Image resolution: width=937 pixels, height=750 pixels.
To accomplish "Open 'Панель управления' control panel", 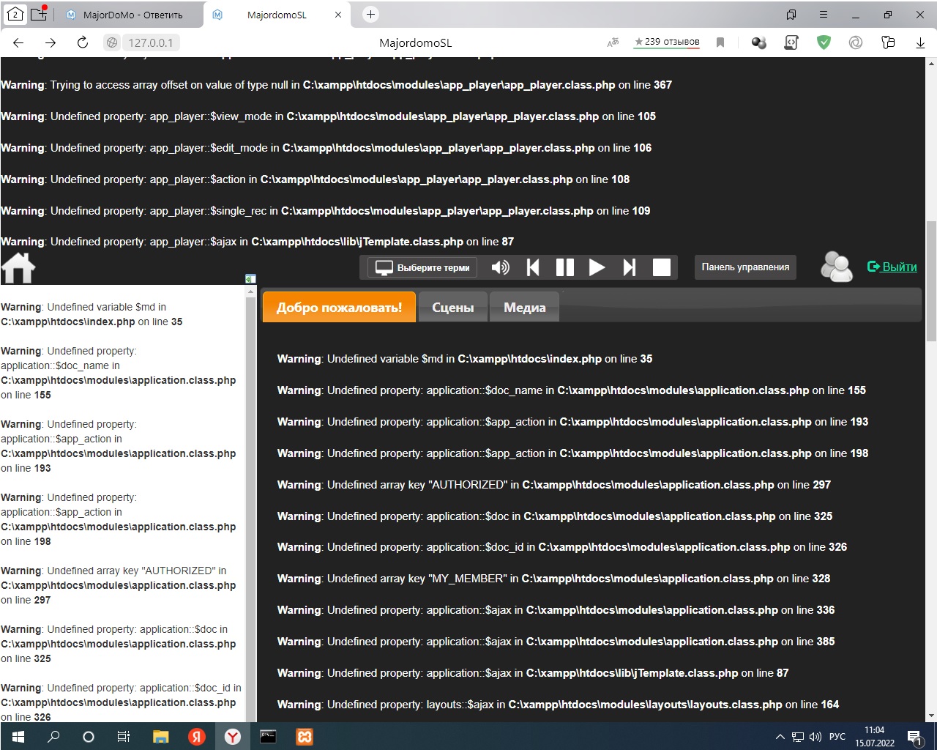I will pos(745,267).
